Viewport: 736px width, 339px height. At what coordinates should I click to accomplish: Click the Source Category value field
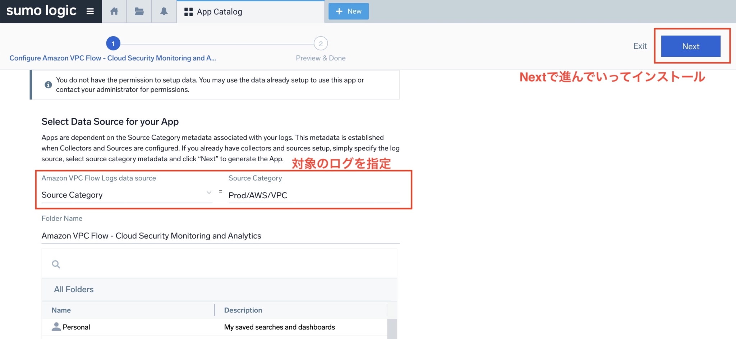click(x=313, y=195)
